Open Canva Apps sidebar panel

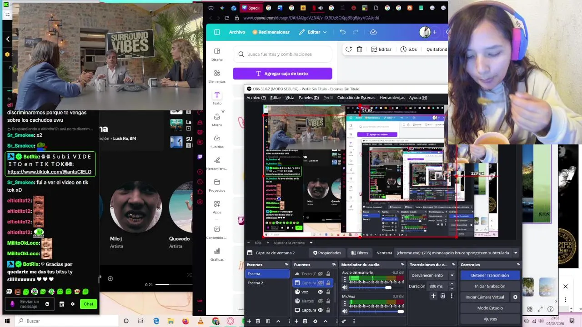tap(217, 207)
